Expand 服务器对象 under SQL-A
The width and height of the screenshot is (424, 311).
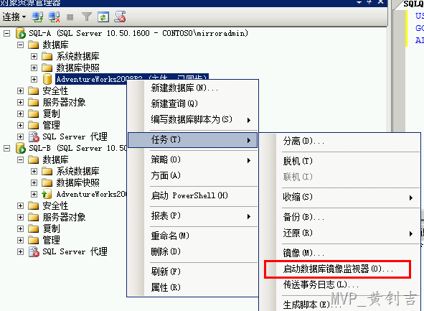pyautogui.click(x=20, y=102)
